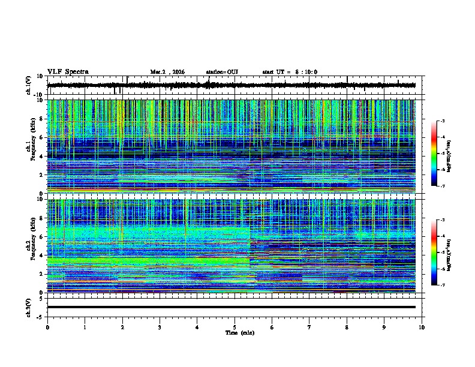The width and height of the screenshot is (475, 367).
Task: Click the "ch.1(V)" axis label
Action: [28, 85]
